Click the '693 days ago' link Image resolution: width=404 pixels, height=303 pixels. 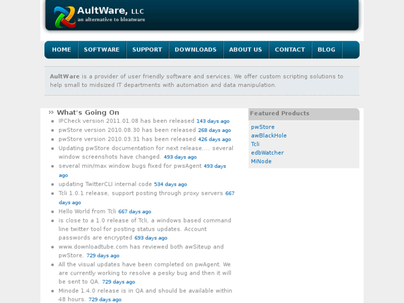(151, 238)
